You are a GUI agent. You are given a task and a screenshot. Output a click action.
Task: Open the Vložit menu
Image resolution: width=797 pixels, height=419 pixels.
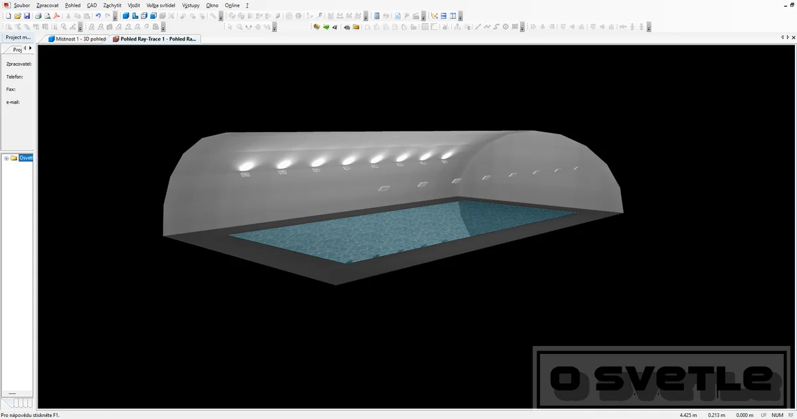click(133, 5)
